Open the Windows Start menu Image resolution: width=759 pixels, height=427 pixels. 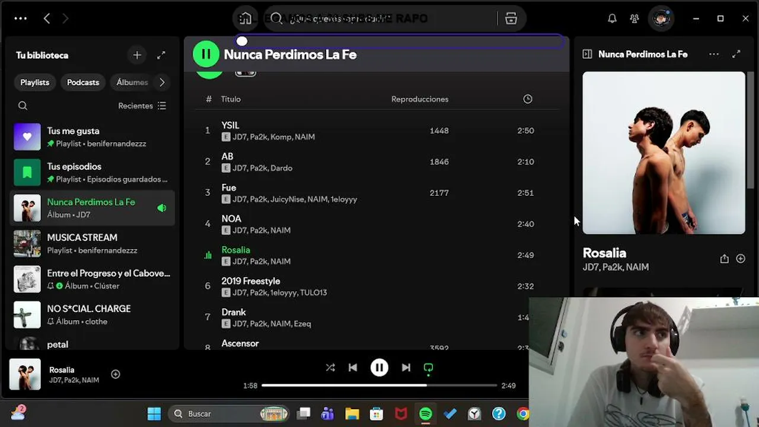tap(154, 413)
